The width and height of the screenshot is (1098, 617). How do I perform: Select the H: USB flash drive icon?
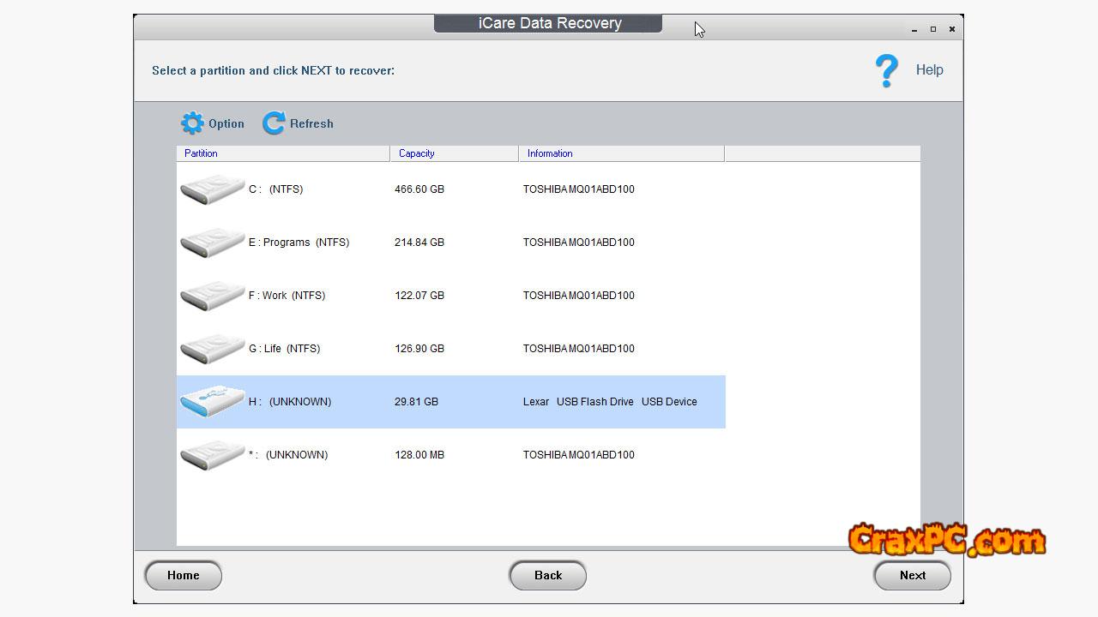tap(212, 402)
